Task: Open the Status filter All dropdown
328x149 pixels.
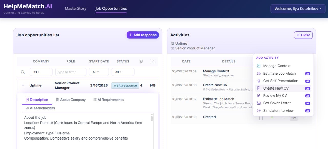Action: [x=123, y=72]
